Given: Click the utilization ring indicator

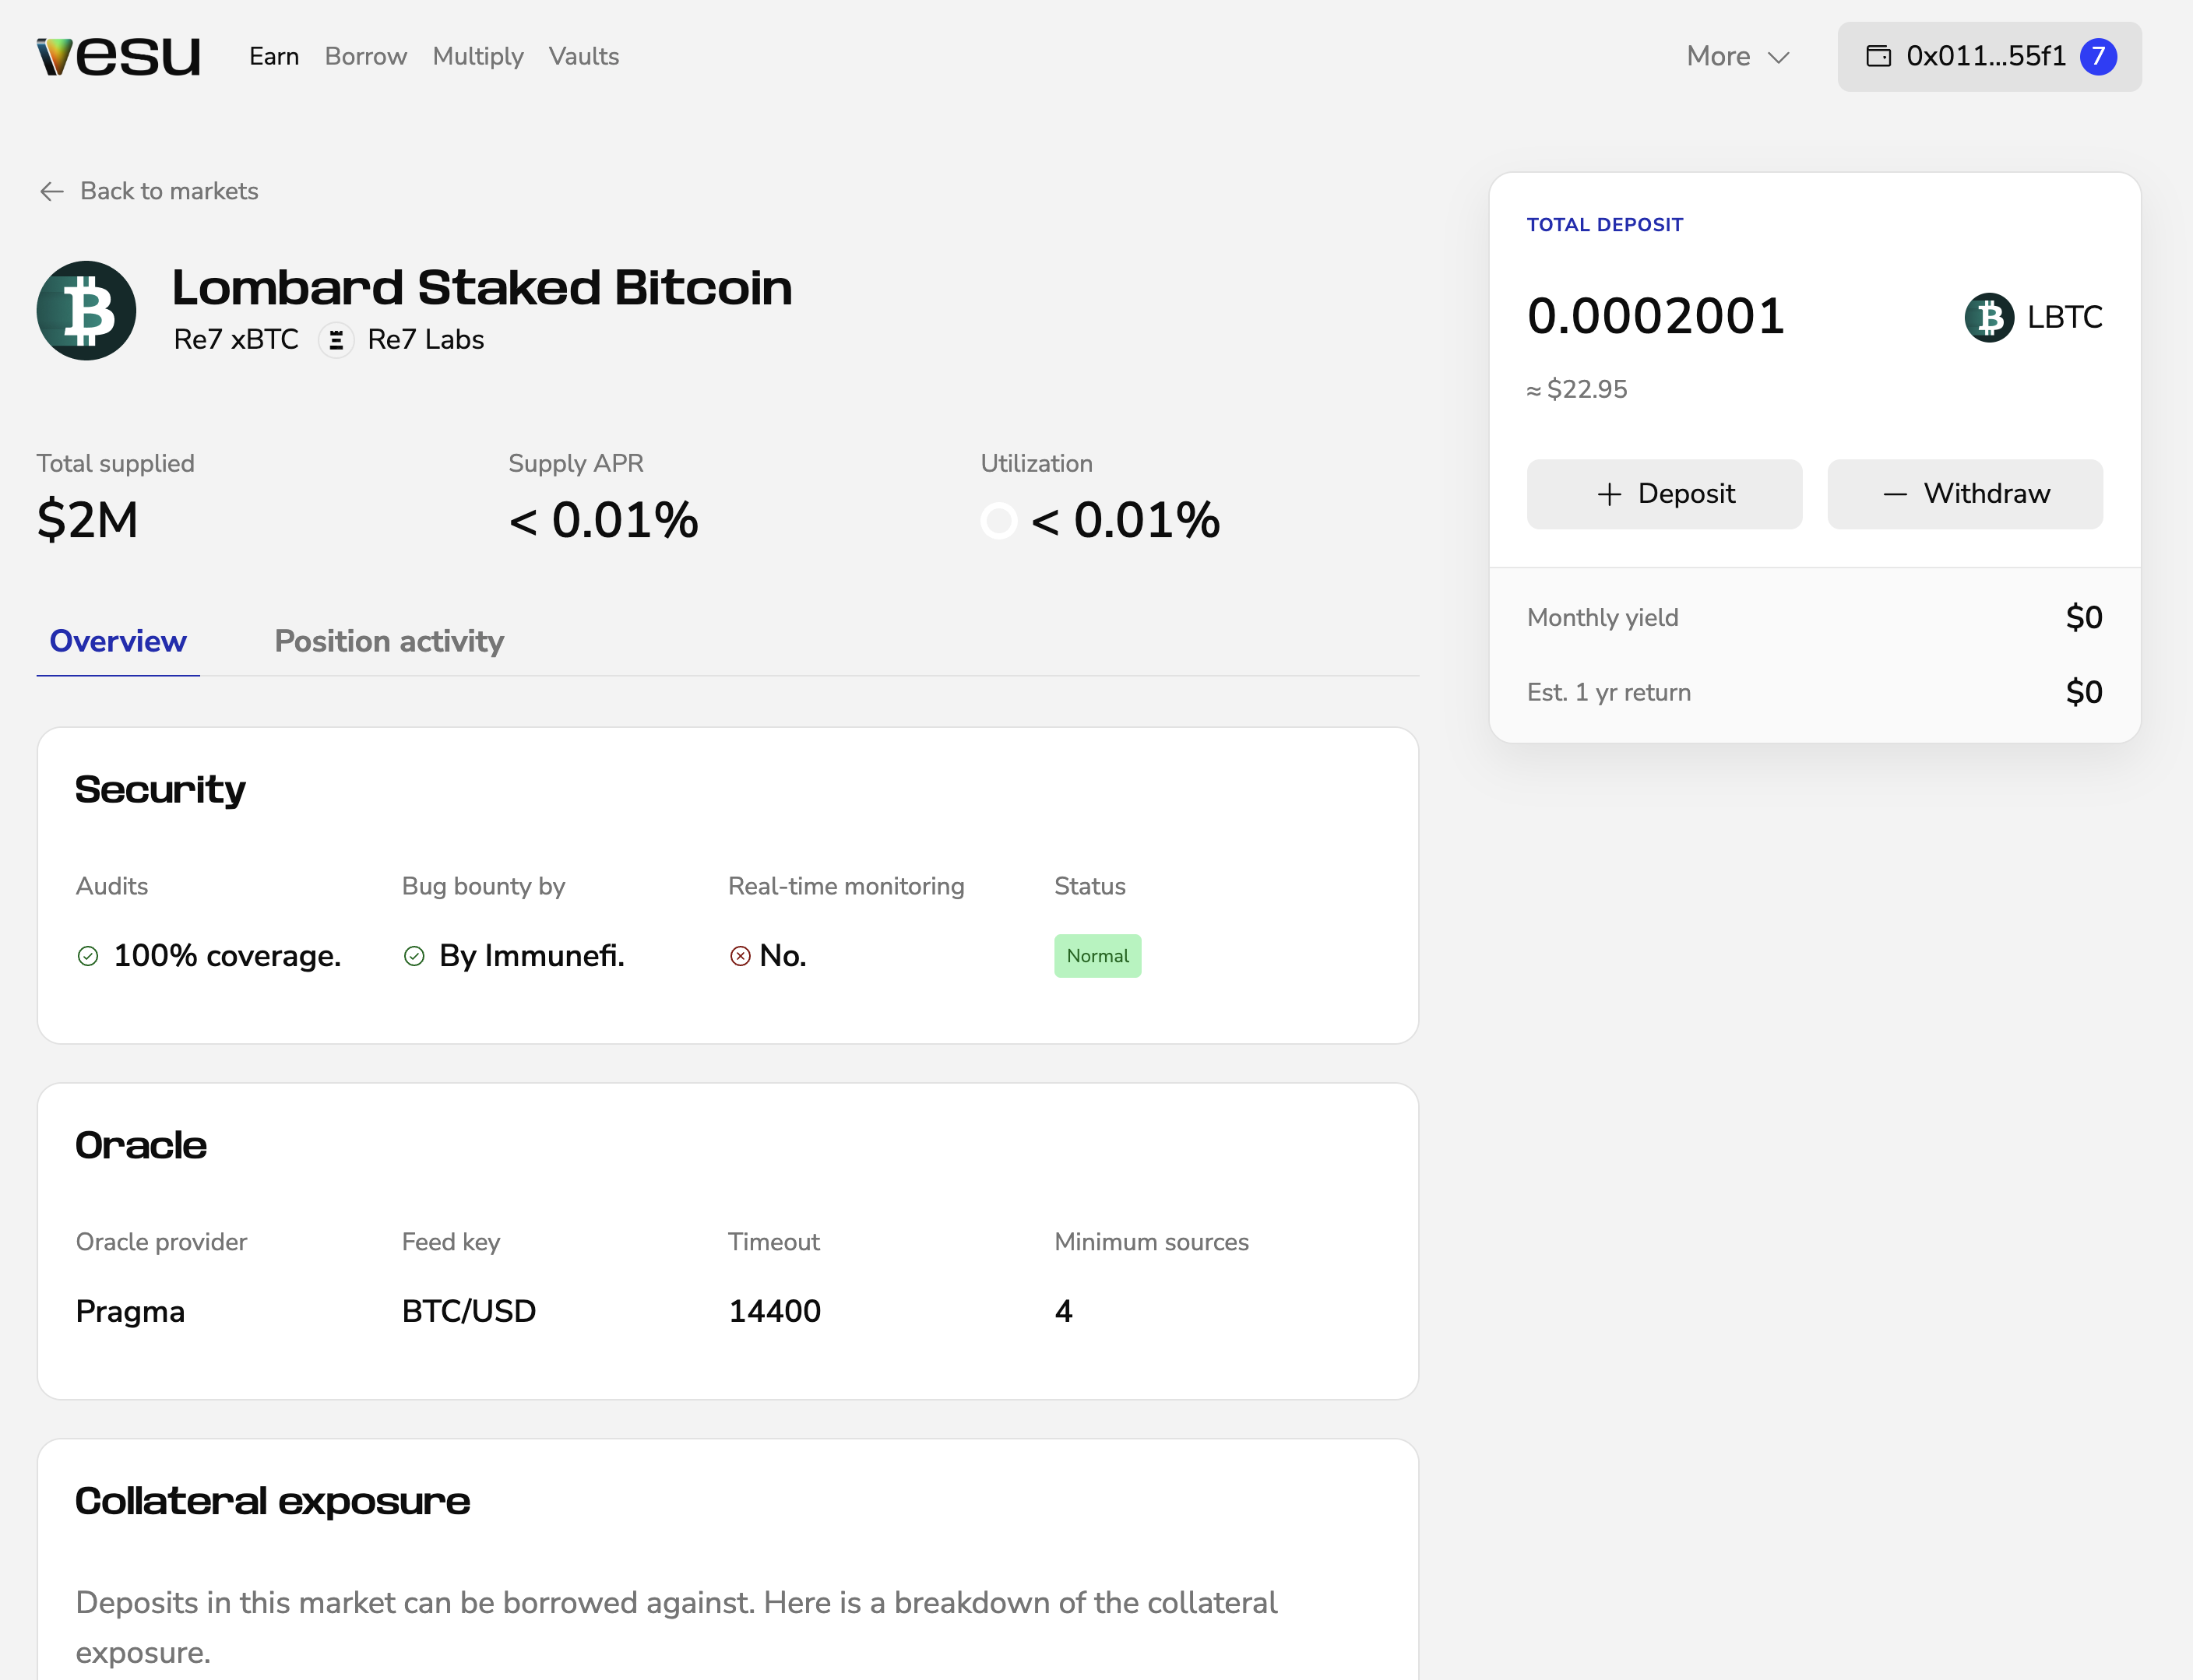Looking at the screenshot, I should click(x=998, y=521).
